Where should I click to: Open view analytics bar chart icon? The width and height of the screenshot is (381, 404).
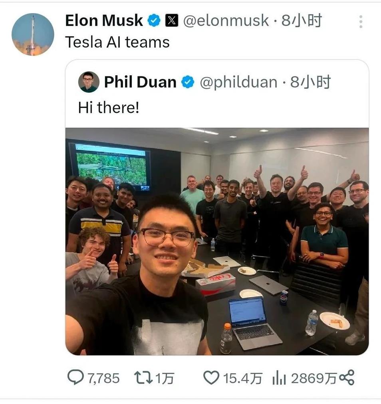point(279,378)
